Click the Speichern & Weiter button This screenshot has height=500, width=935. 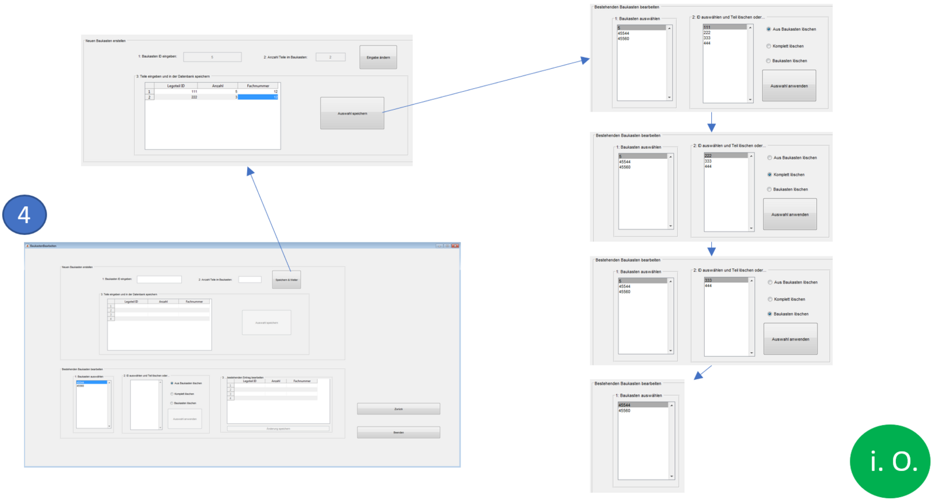[x=286, y=280]
